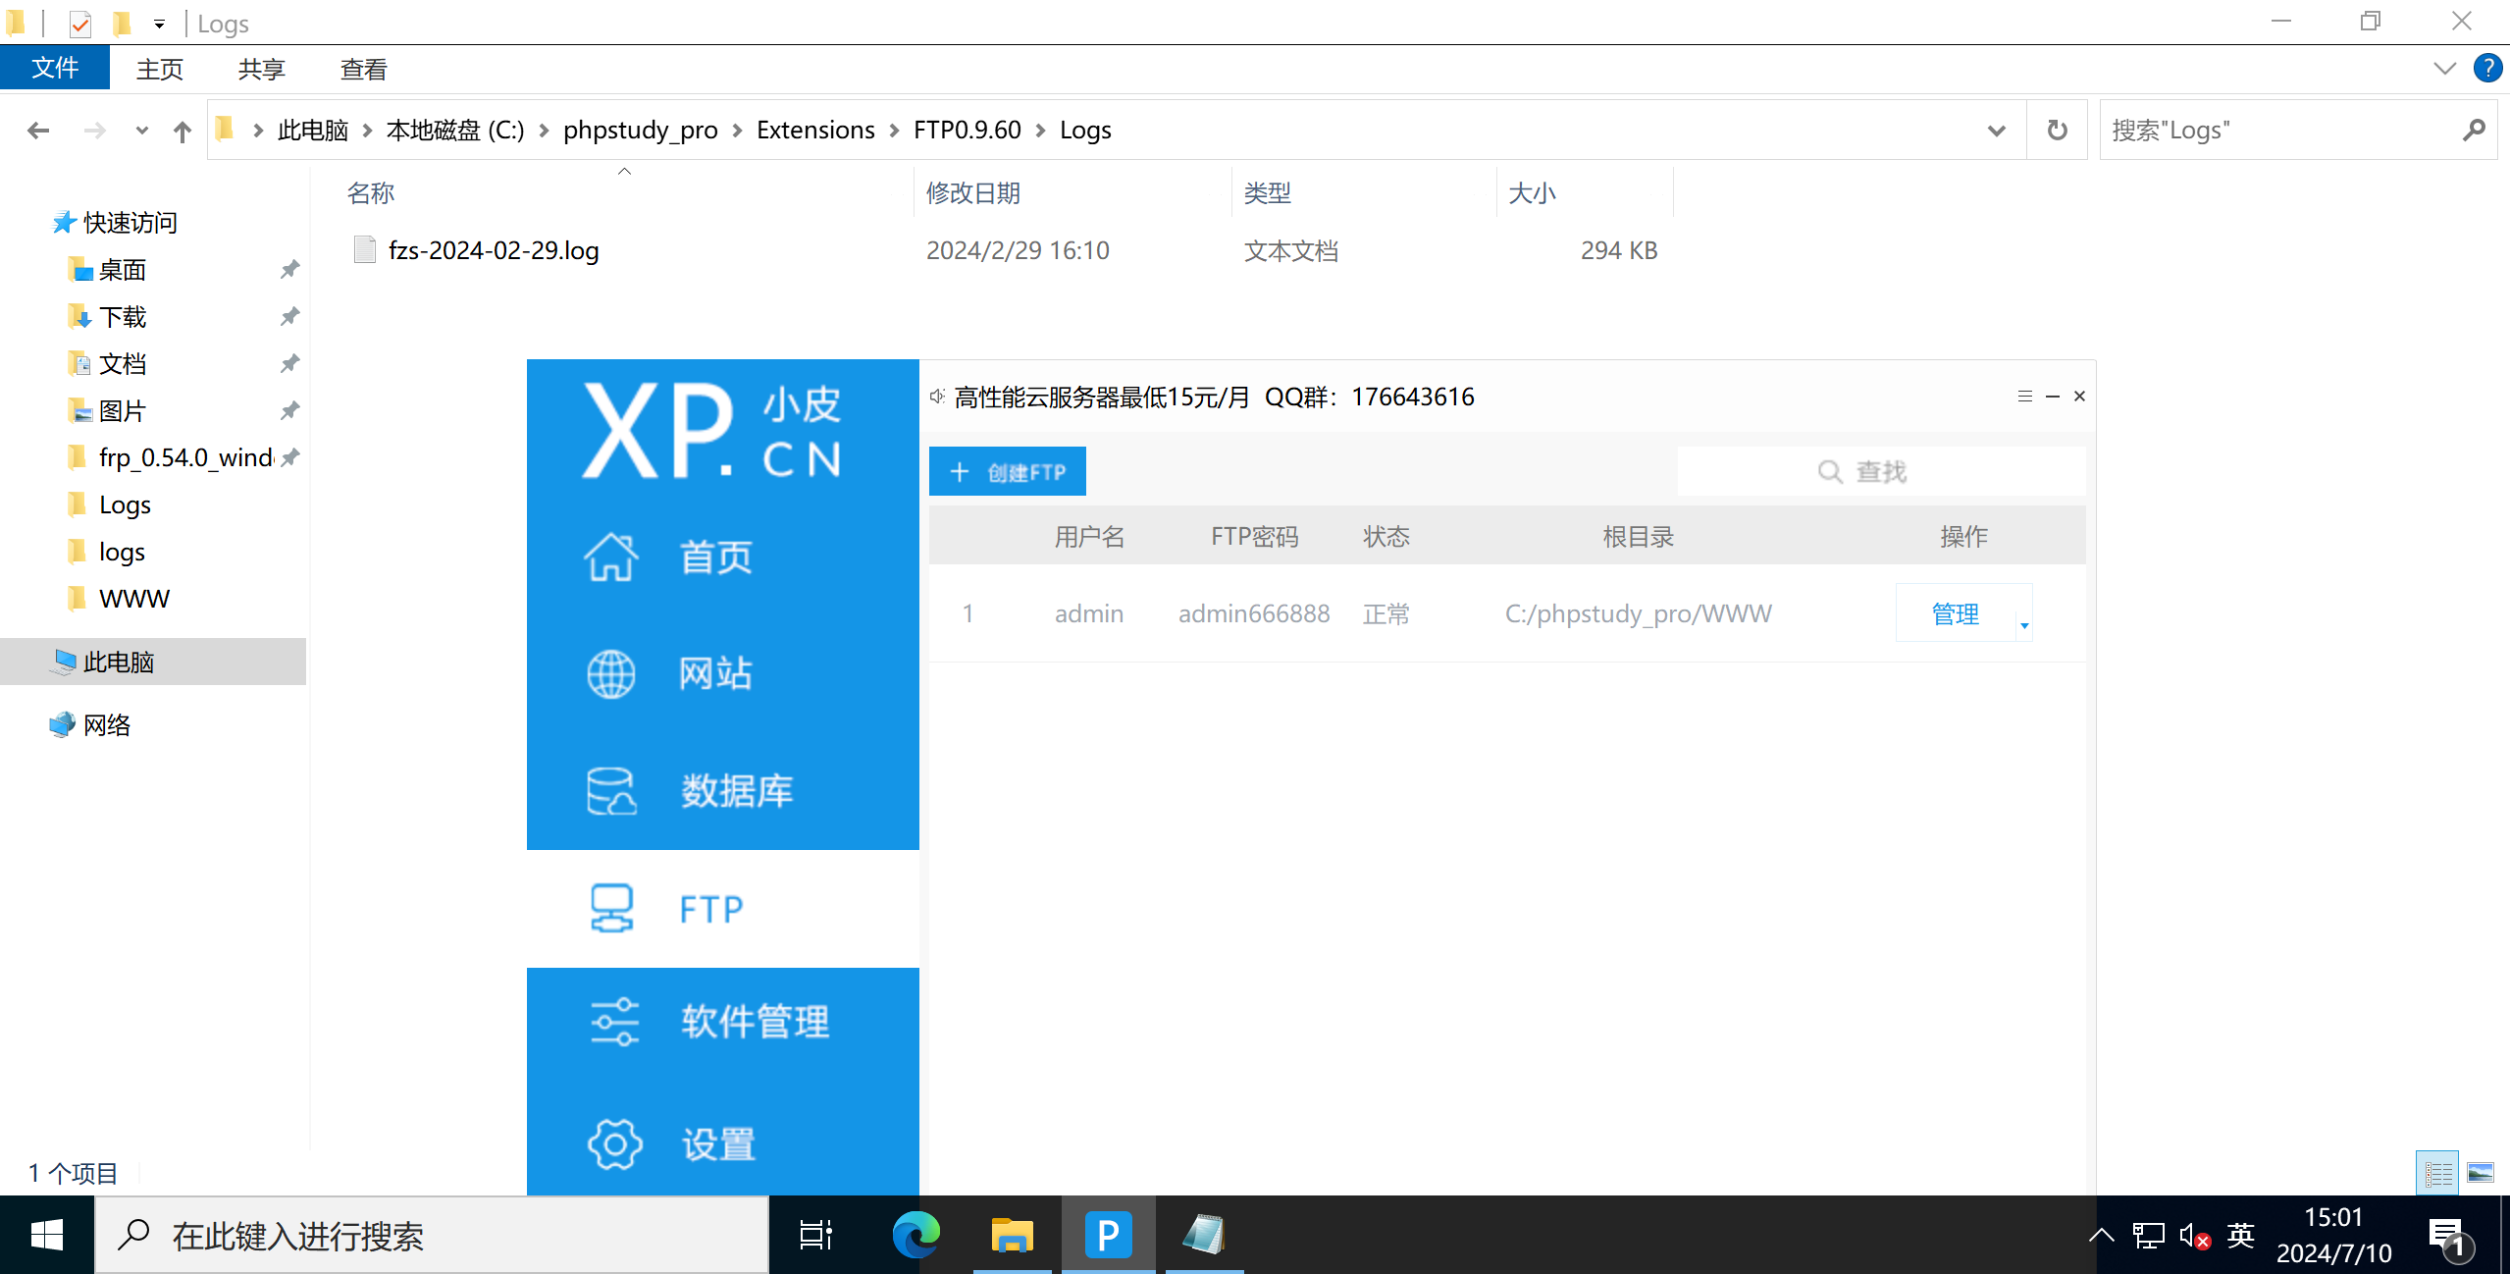The height and width of the screenshot is (1274, 2510).
Task: Click the 管理 button for admin account
Action: pos(1955,614)
